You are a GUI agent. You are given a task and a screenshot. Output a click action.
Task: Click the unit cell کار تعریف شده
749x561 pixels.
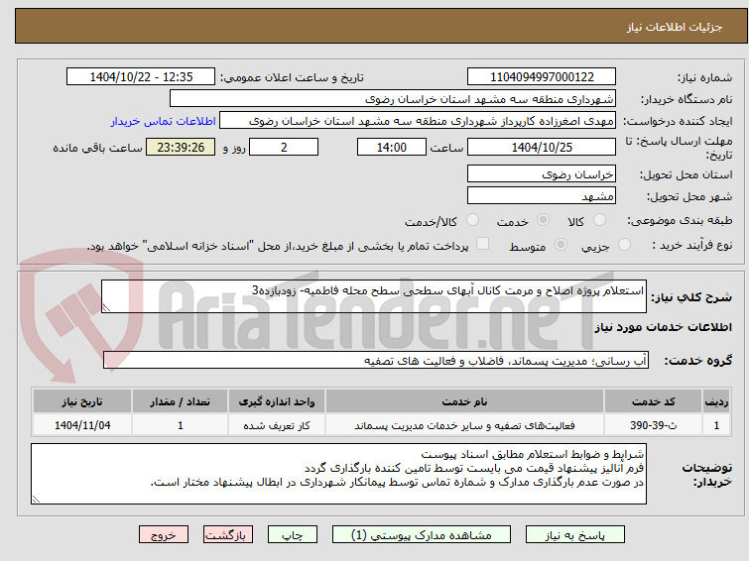click(x=277, y=425)
